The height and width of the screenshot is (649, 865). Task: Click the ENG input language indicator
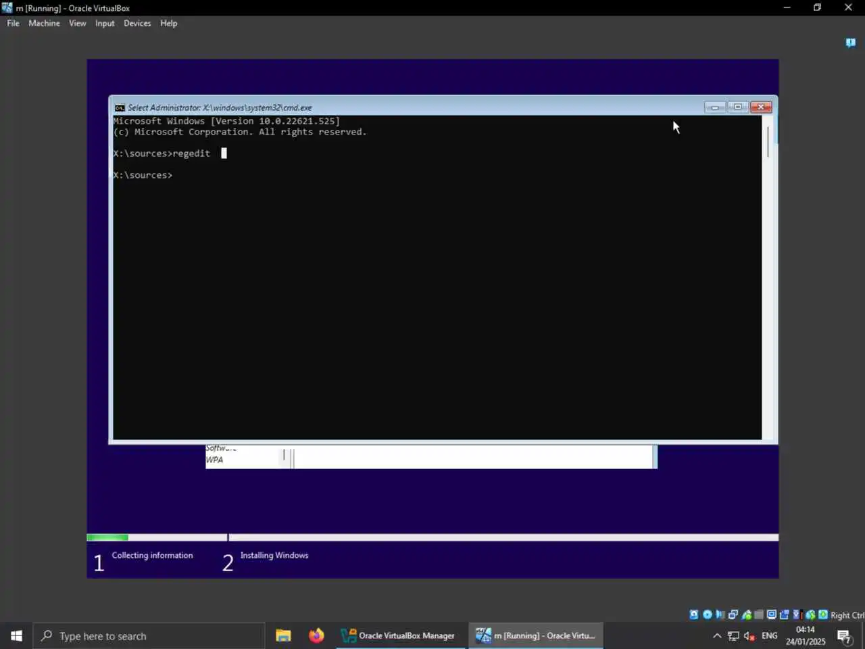769,635
